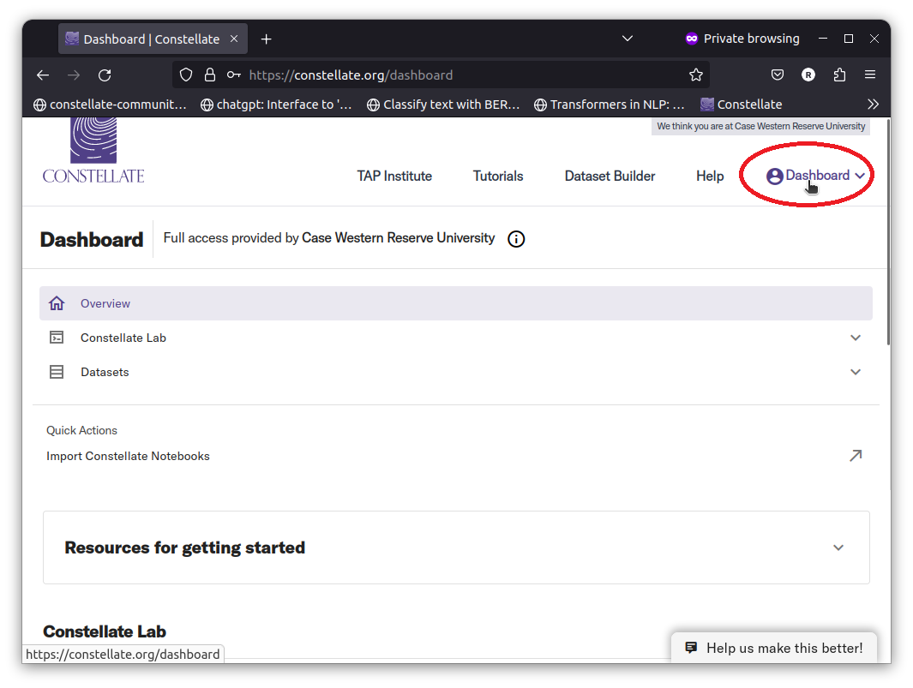The width and height of the screenshot is (913, 688).
Task: Click the key saved-login icon
Action: click(234, 75)
